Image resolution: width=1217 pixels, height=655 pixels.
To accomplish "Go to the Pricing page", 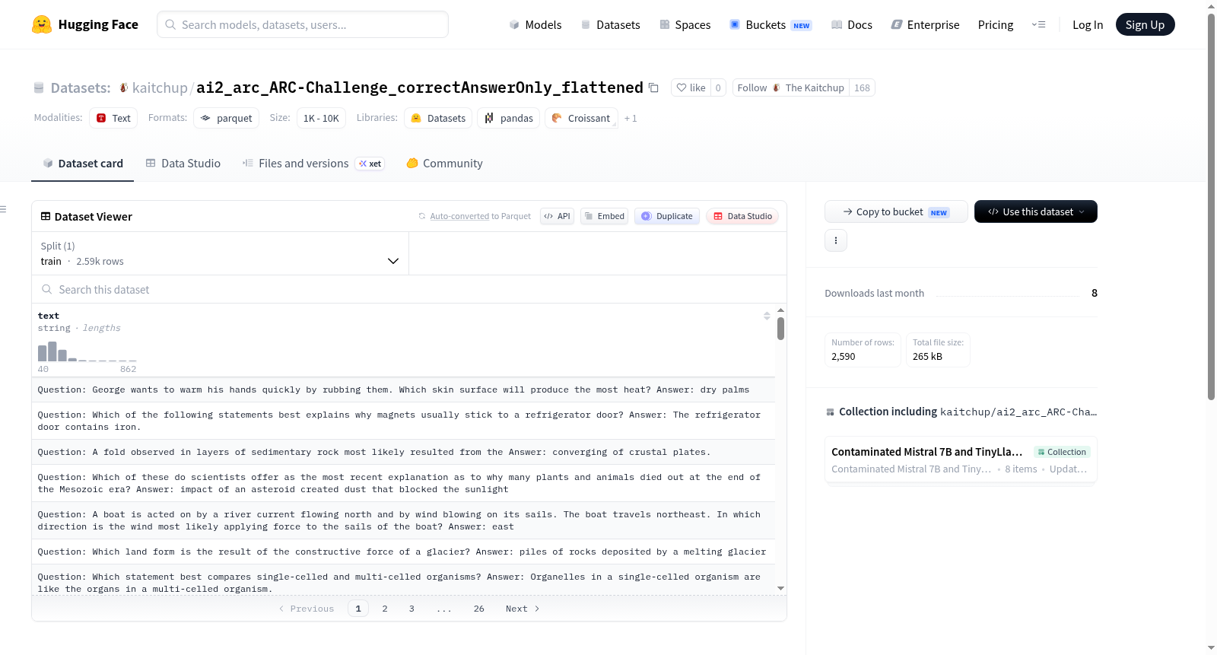I will point(996,24).
